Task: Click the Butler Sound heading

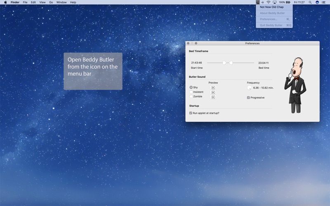Action: point(197,77)
